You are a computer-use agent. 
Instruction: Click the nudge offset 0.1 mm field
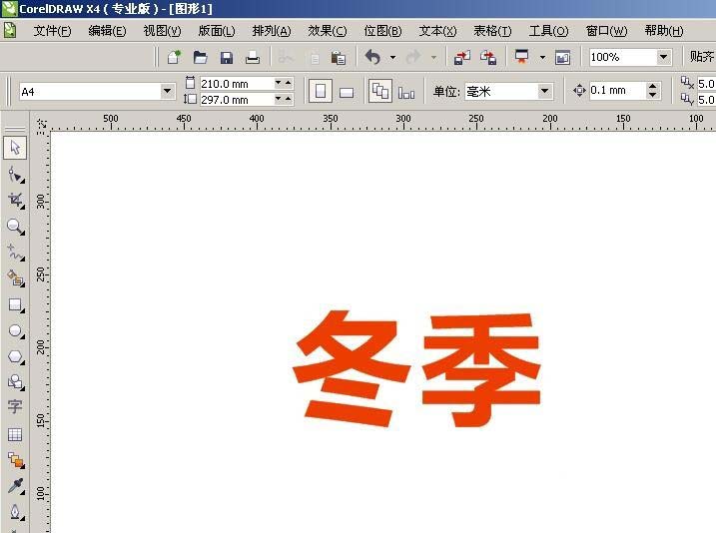[x=618, y=91]
